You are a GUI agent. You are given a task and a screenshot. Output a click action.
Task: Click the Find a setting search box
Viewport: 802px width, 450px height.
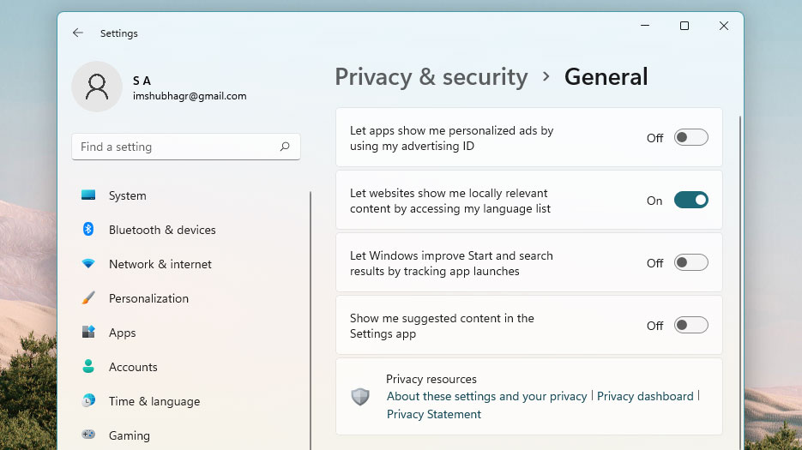point(185,147)
